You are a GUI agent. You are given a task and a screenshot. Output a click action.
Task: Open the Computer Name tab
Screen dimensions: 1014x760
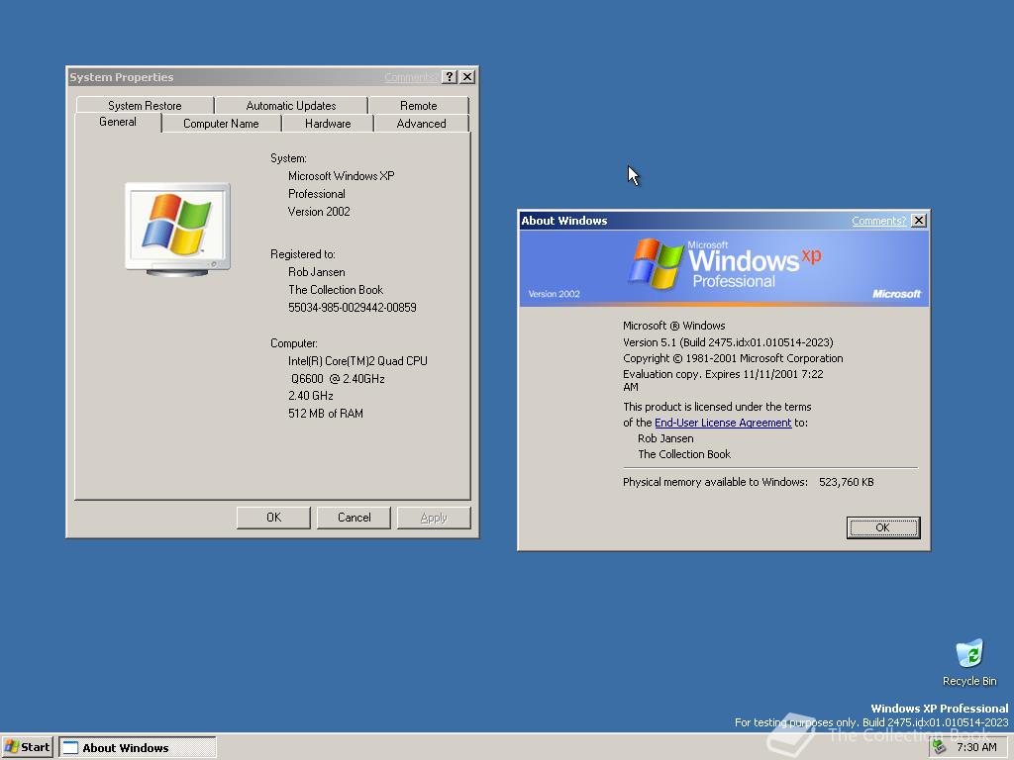coord(221,124)
